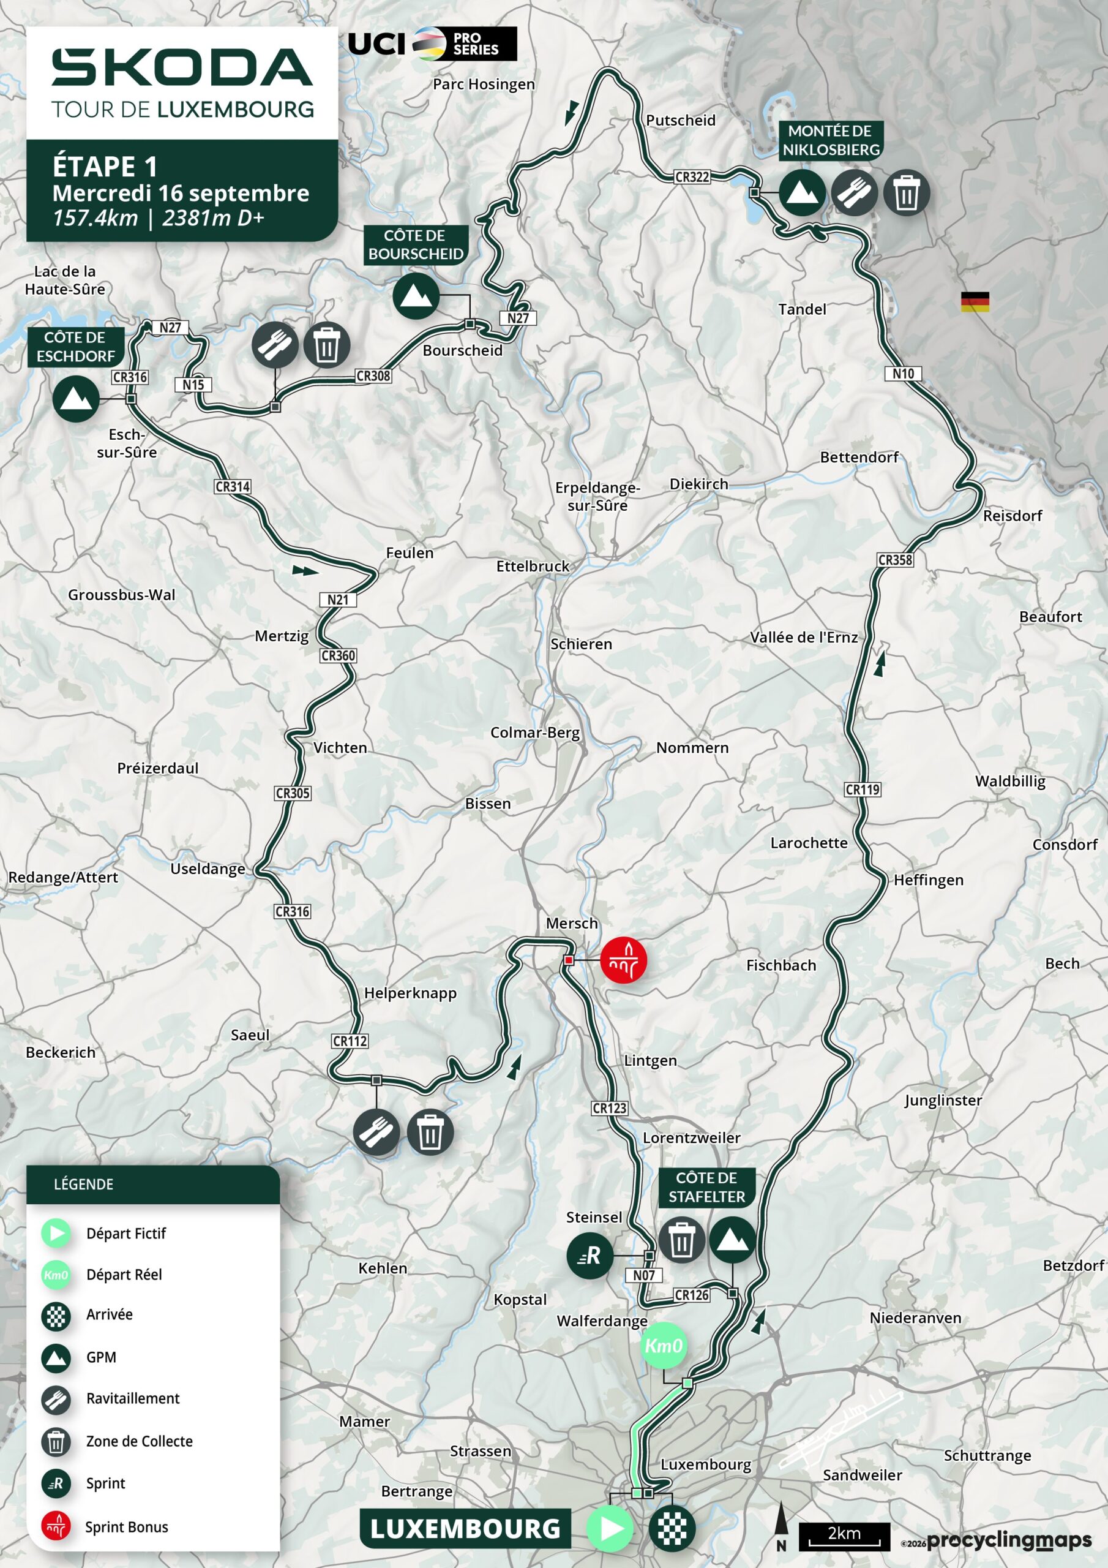This screenshot has width=1108, height=1568.
Task: Select the N10 road label
Action: 903,374
